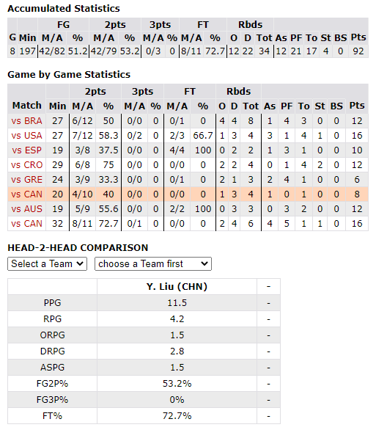Open the vs BRA match link
376x430 pixels.
tap(26, 121)
